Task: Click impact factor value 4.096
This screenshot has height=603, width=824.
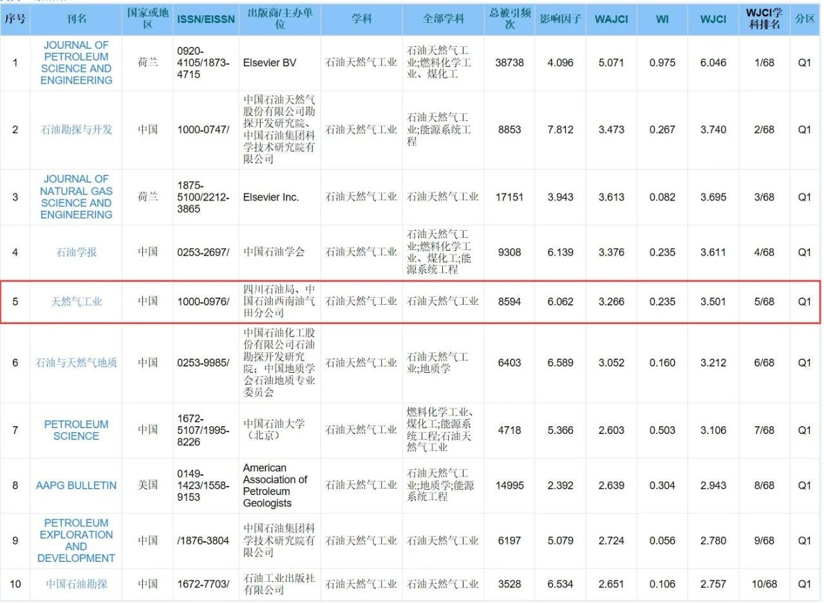Action: coord(560,63)
